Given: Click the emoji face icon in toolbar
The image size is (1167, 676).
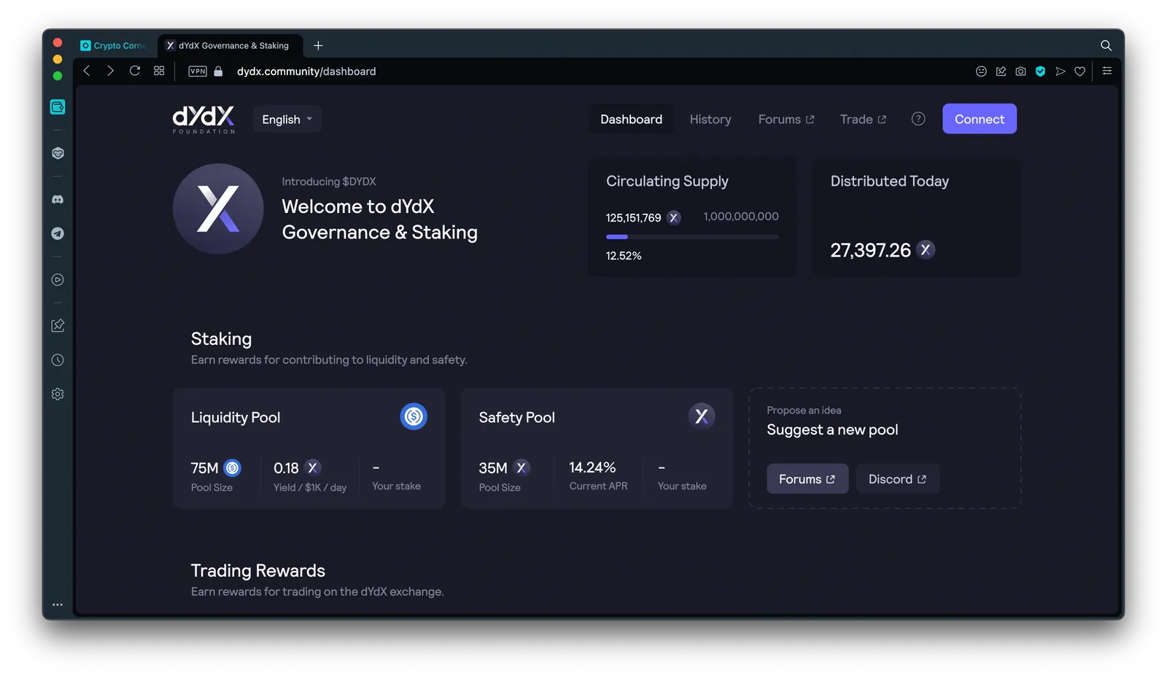Looking at the screenshot, I should point(981,71).
